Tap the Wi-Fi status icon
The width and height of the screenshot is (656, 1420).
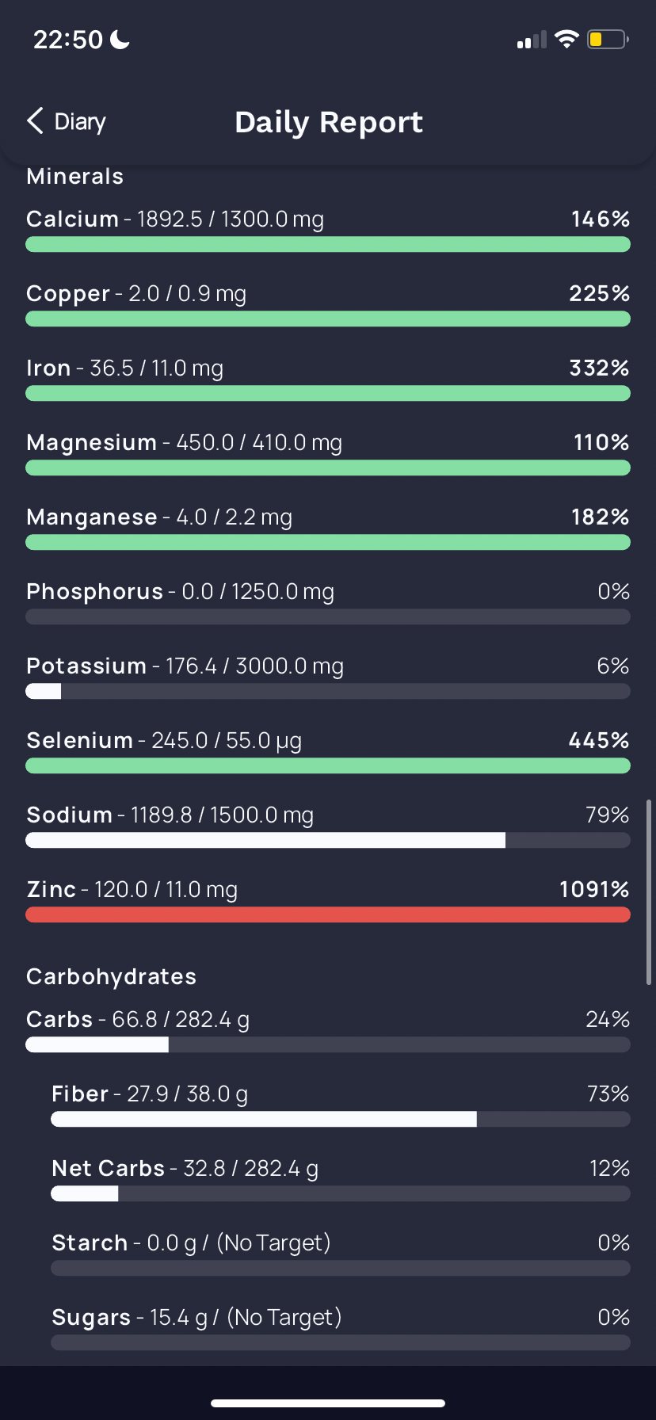[566, 39]
